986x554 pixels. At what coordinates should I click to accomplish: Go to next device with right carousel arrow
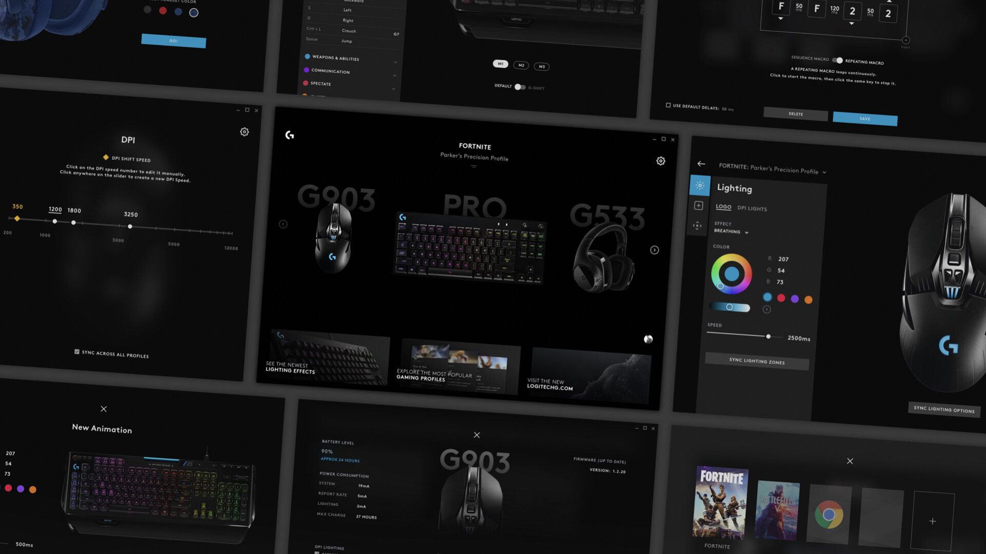click(654, 250)
